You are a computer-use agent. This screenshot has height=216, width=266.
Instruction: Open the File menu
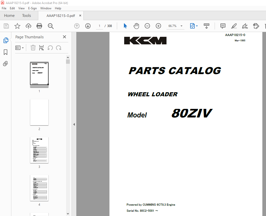4,8
